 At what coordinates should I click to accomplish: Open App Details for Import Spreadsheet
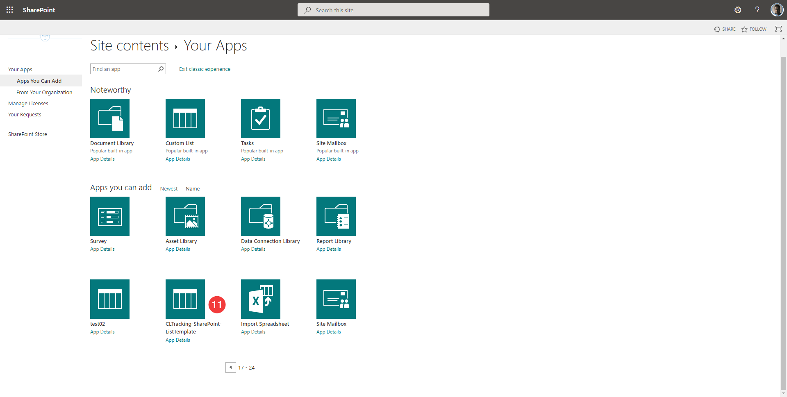pyautogui.click(x=253, y=332)
